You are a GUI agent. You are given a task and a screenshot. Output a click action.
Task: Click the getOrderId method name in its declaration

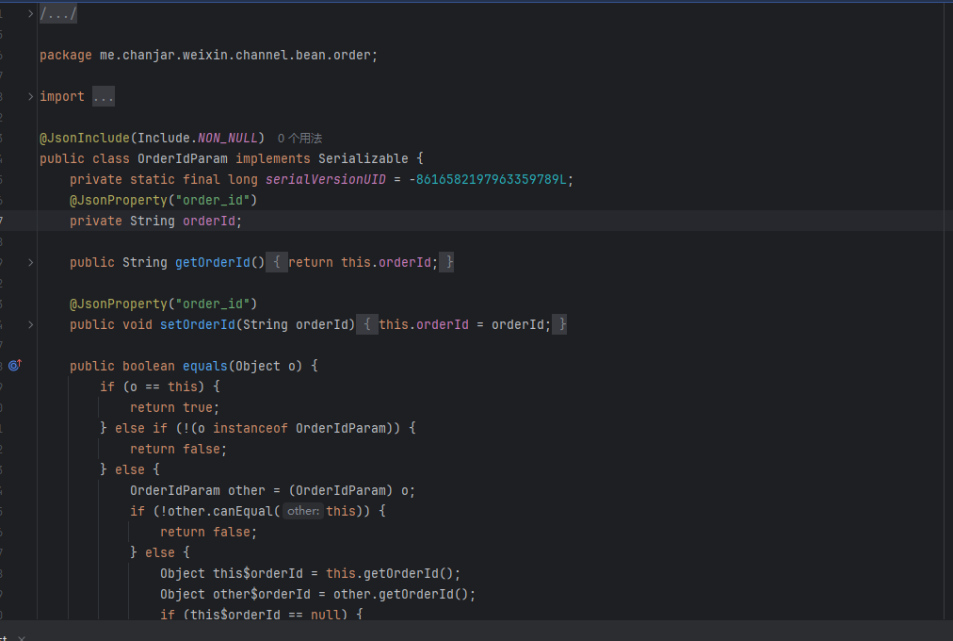pyautogui.click(x=213, y=262)
